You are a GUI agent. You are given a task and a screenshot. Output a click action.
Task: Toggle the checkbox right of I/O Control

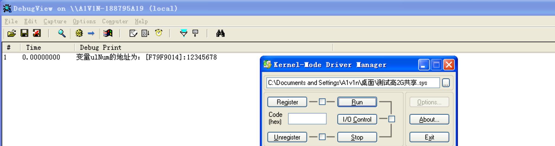click(392, 119)
